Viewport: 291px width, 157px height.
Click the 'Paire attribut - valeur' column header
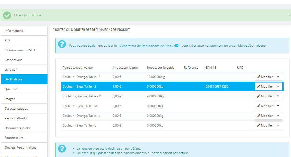[x=78, y=68]
